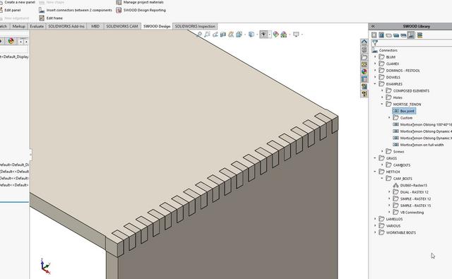Click the Manage project materials icon
The height and width of the screenshot is (279, 452).
point(119,2)
